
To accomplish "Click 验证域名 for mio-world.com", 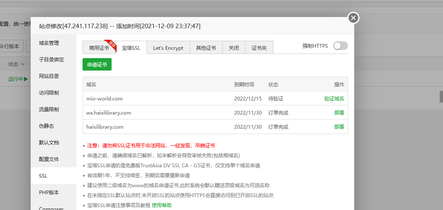I will (x=334, y=99).
